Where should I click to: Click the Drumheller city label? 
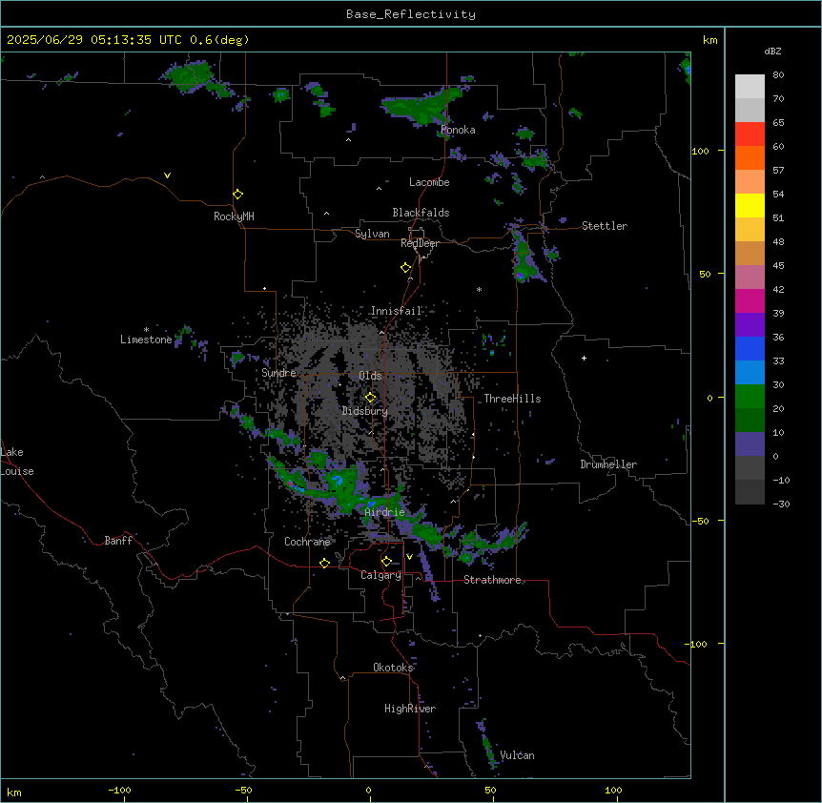click(x=608, y=464)
